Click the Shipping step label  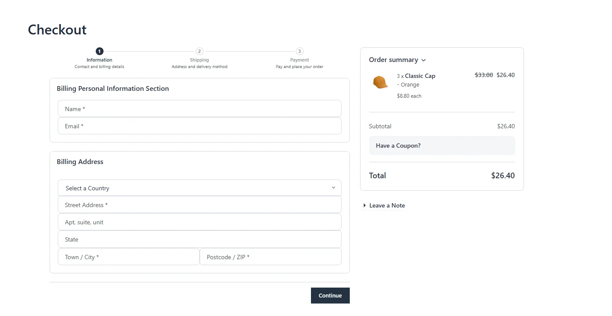coord(199,60)
